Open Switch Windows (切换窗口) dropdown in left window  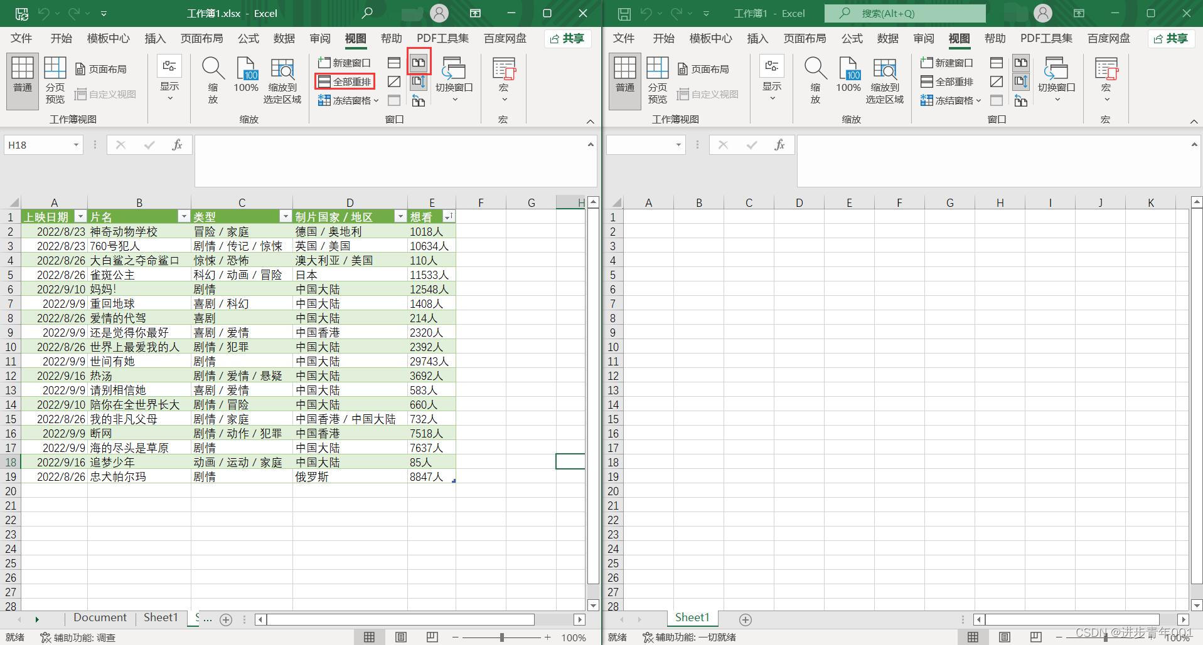pyautogui.click(x=454, y=80)
